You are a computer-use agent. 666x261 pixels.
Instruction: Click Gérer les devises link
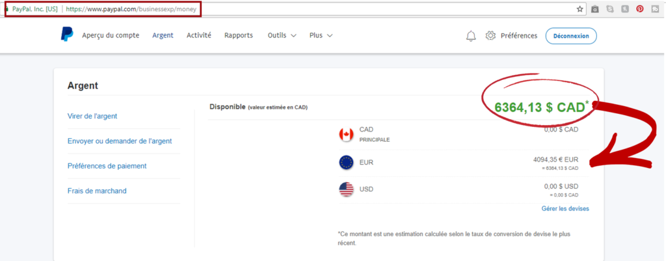(x=565, y=209)
